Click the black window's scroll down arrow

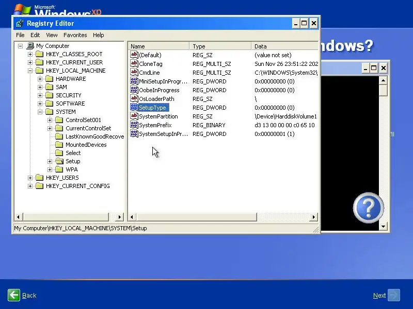(383, 226)
